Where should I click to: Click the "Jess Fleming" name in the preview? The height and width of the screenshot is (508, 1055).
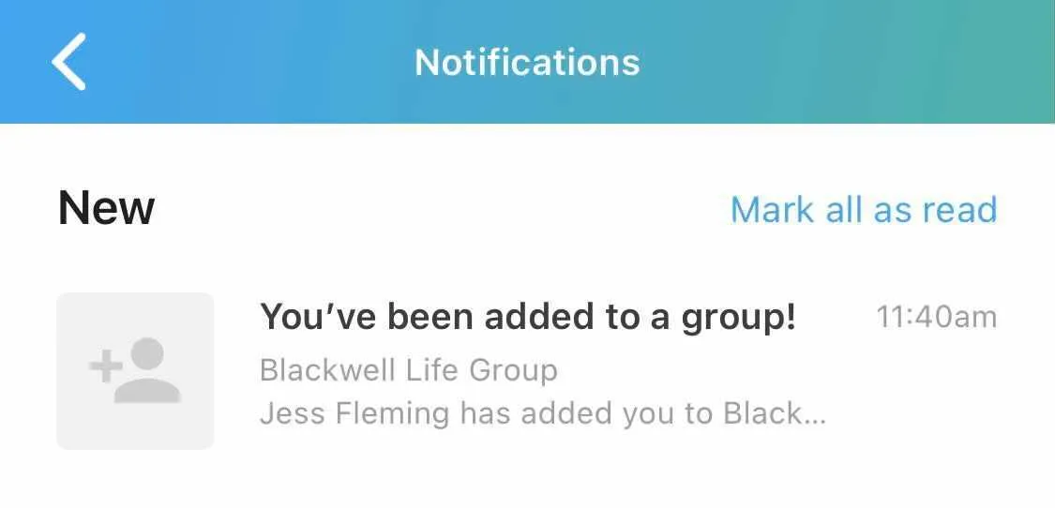[x=354, y=413]
